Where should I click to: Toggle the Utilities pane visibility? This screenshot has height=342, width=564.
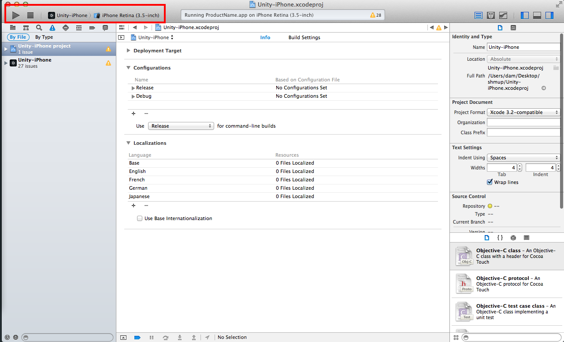tap(549, 15)
